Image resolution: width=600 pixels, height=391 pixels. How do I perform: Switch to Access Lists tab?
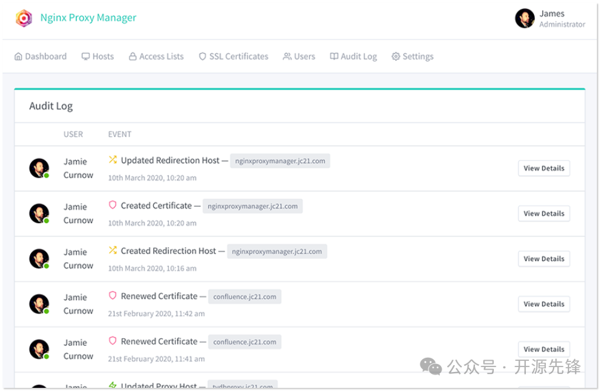pyautogui.click(x=156, y=57)
